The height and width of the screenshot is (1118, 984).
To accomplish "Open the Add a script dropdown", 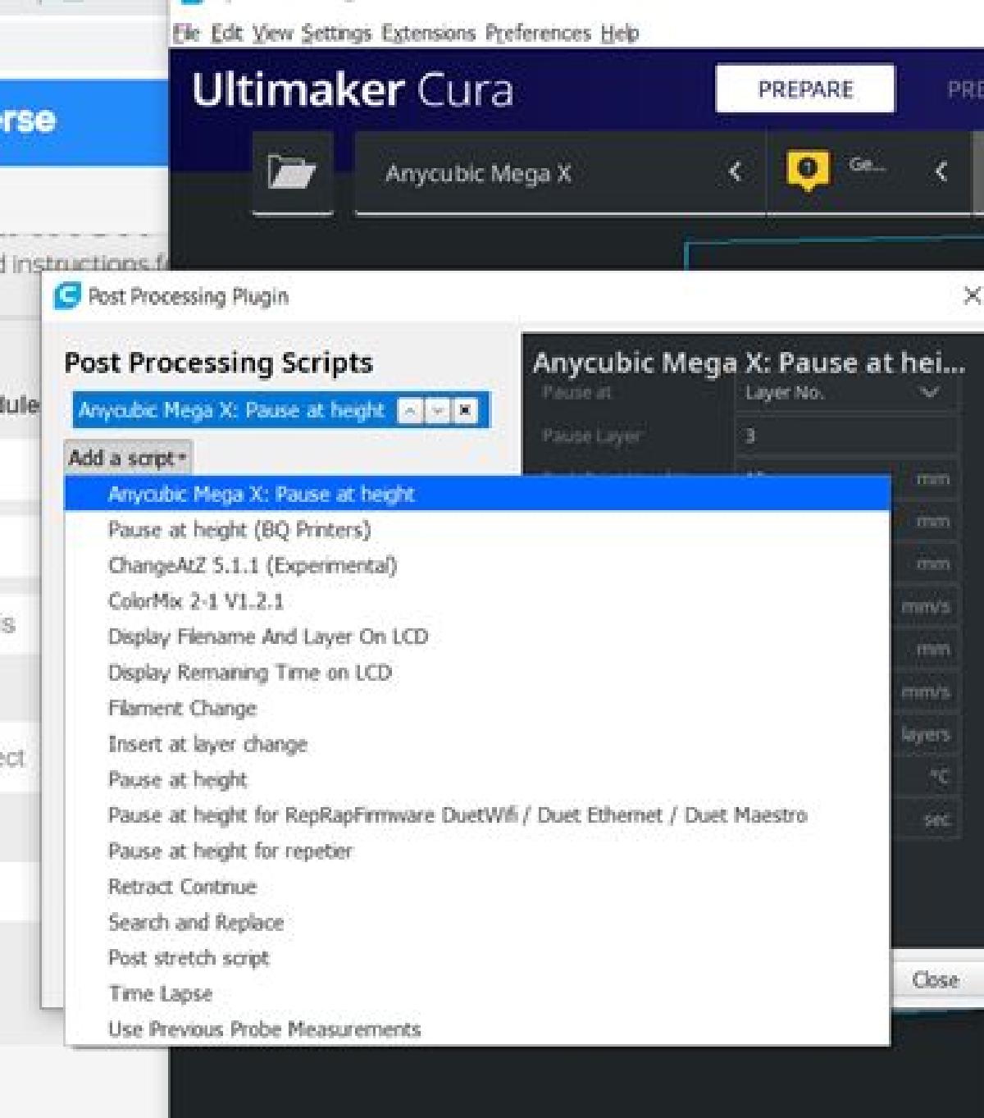I will pos(127,458).
